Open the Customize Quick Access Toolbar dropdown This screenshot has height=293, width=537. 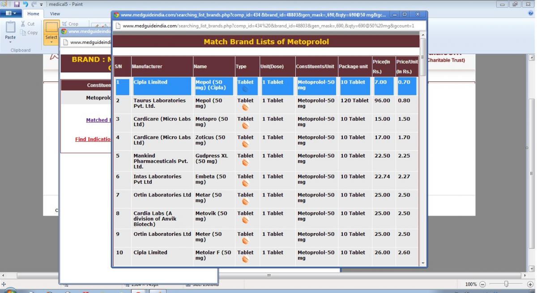coord(42,4)
